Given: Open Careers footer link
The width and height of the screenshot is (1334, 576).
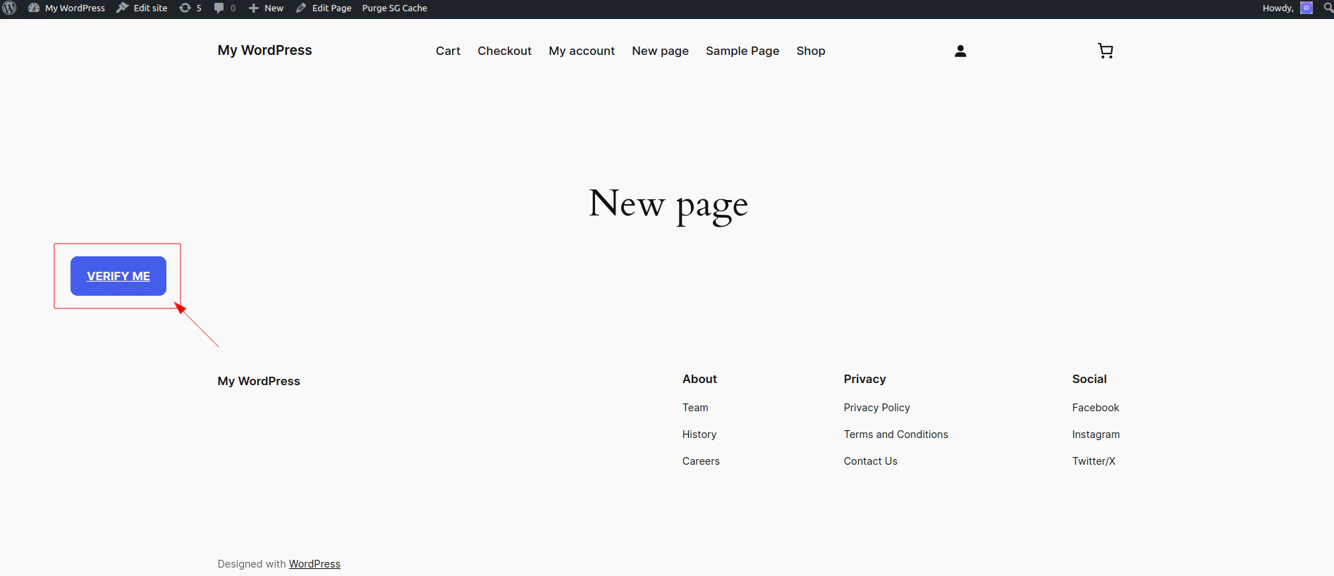Looking at the screenshot, I should pos(701,461).
